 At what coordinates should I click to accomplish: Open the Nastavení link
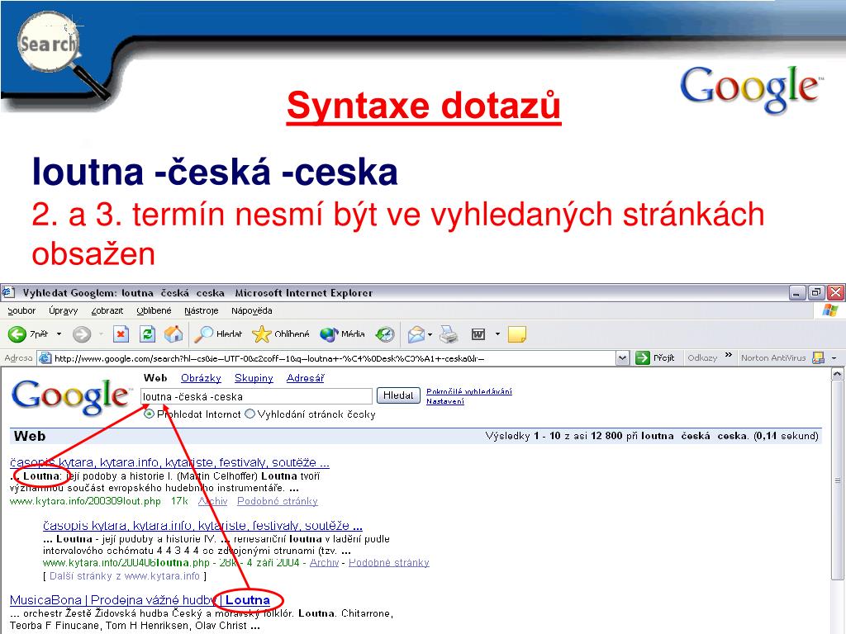tap(445, 401)
